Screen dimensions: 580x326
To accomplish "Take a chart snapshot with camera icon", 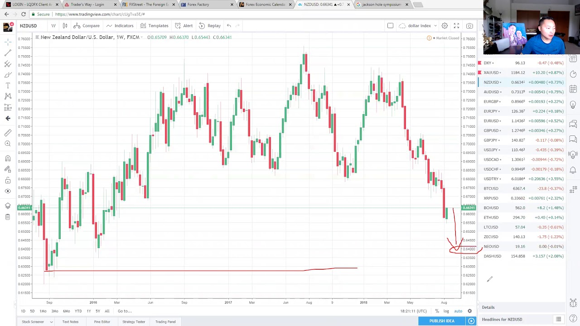I will 469,26.
